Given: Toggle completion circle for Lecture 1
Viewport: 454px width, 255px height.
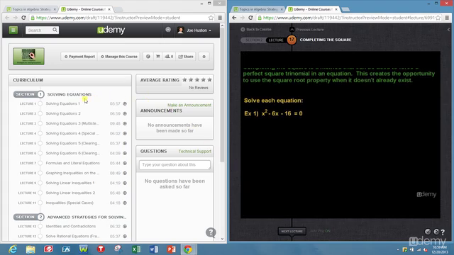Looking at the screenshot, I should 40,103.
